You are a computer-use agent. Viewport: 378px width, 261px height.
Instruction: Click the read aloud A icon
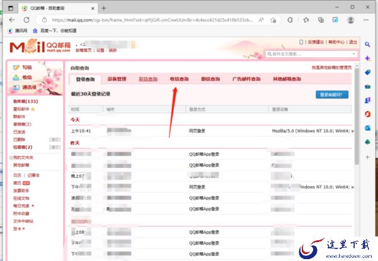point(261,20)
